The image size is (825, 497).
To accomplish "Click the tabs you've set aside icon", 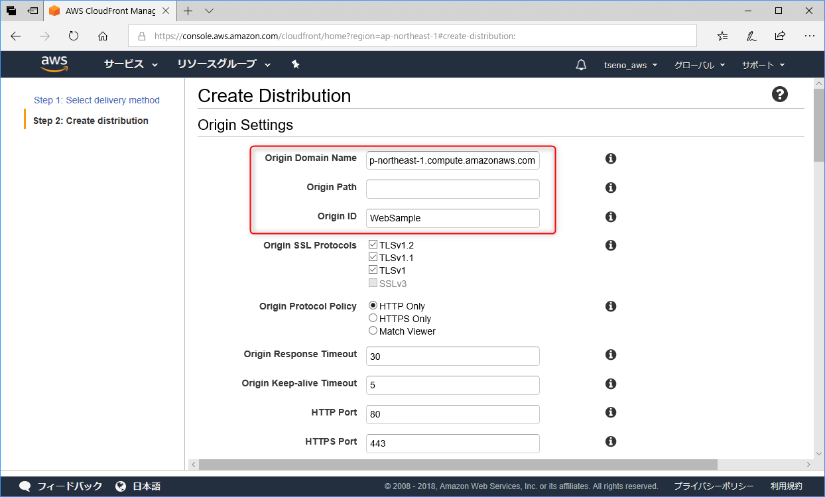I will click(11, 11).
